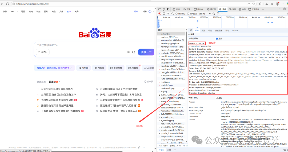
Task: Open the network search magnifier
Action: tap(173, 14)
